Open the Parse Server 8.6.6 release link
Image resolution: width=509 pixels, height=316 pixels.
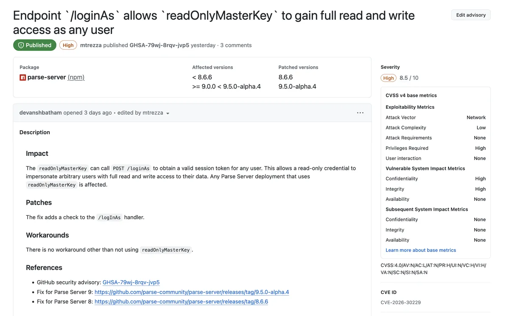point(181,302)
